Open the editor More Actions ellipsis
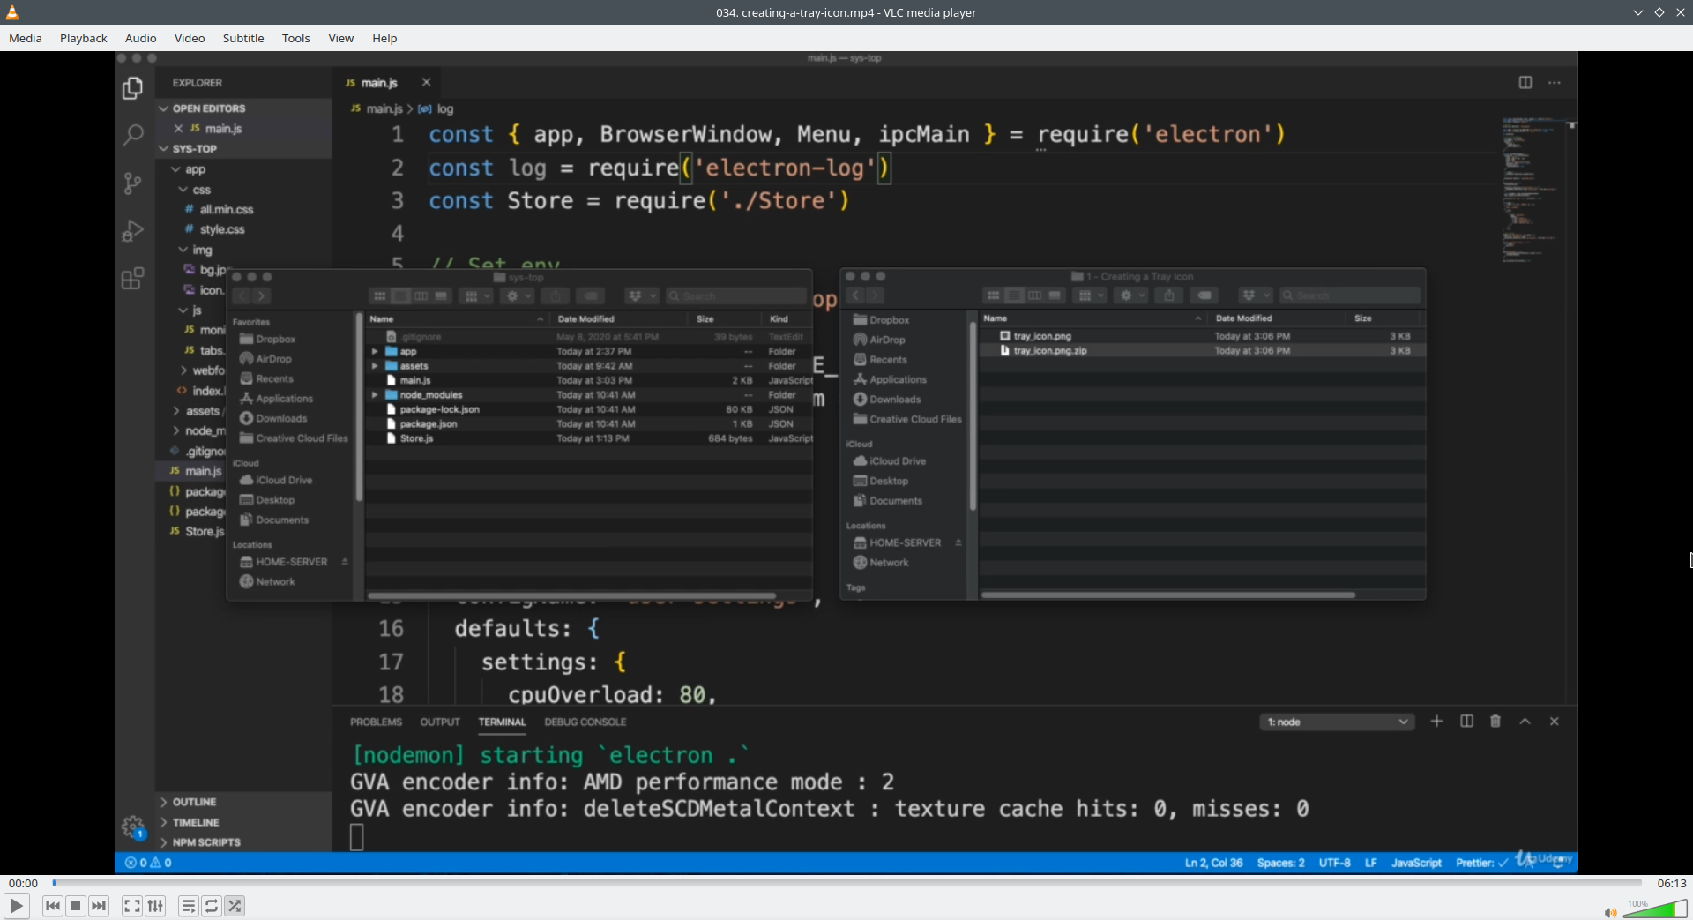Viewport: 1693px width, 920px height. pos(1555,82)
